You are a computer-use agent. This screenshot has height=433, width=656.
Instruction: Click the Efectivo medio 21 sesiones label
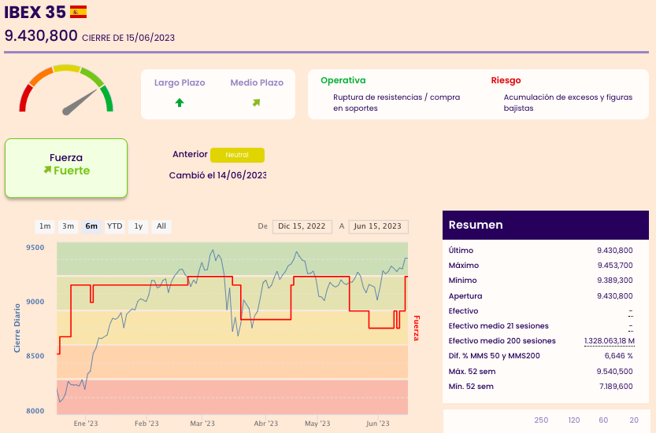498,325
